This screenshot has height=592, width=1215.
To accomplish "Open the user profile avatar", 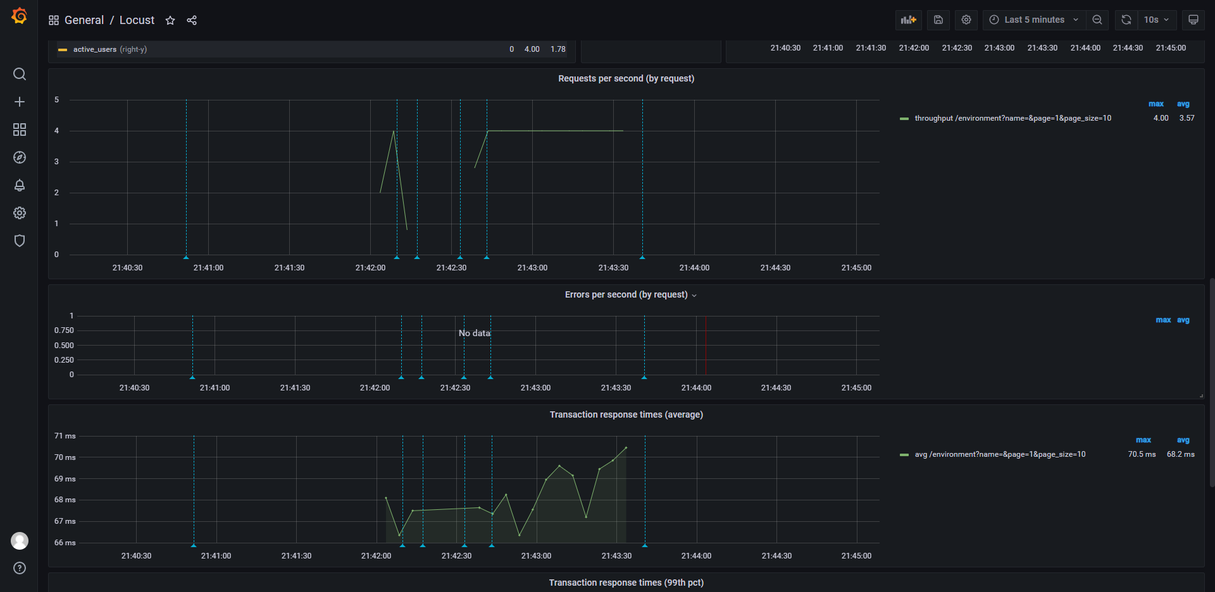I will tap(20, 541).
